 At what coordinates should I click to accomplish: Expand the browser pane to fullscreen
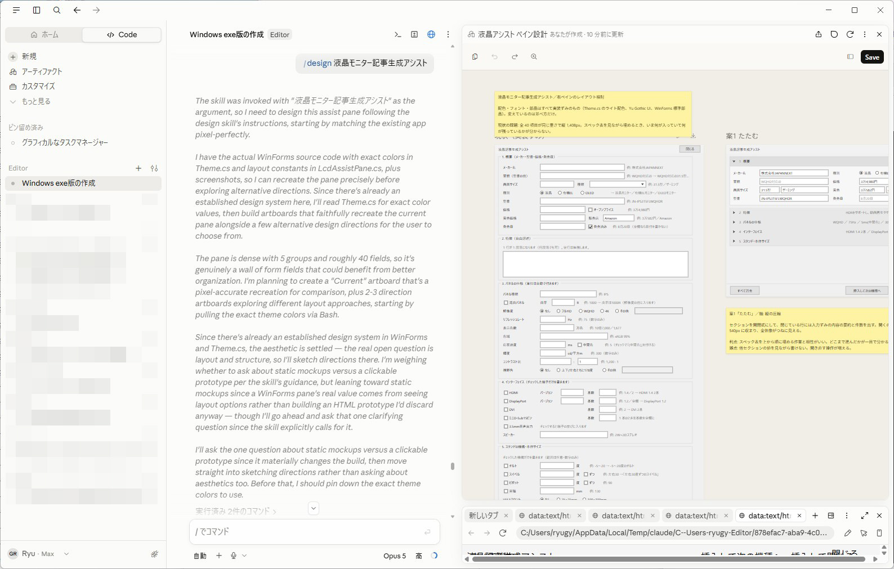[x=865, y=516]
